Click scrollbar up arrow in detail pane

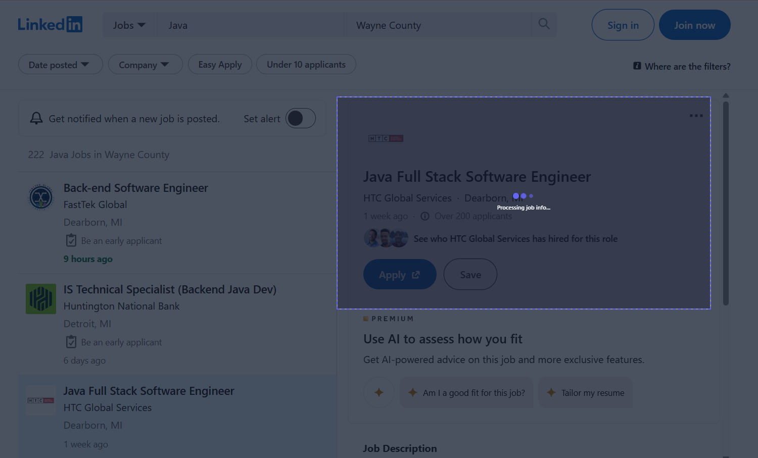[x=726, y=95]
